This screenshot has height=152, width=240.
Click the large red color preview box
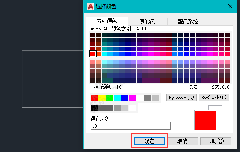click(205, 120)
